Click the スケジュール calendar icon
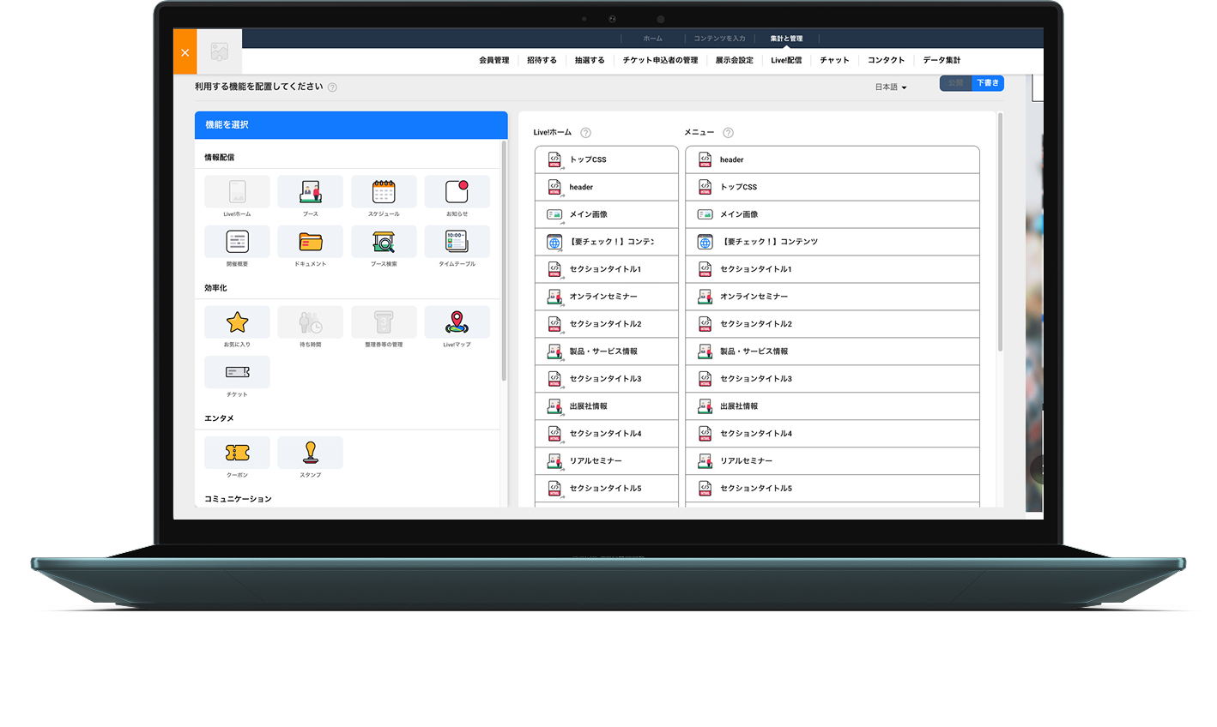Viewport: 1217px width, 727px height. coord(384,192)
